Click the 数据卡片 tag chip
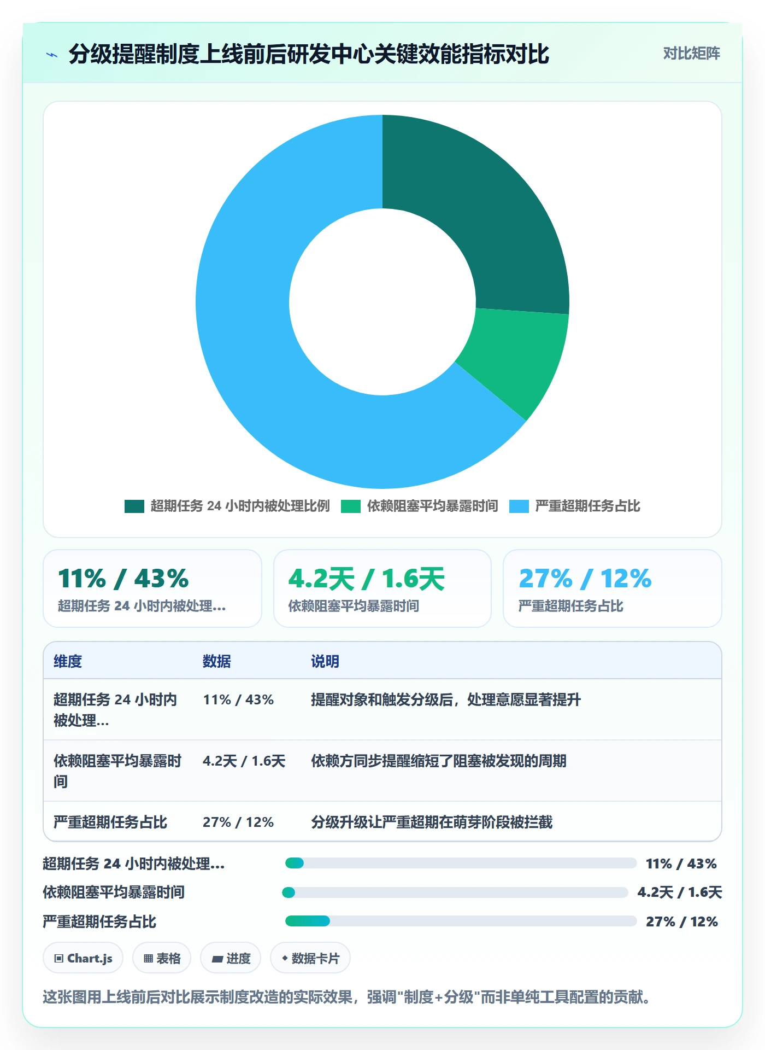Screen dimensions: 765x1050 click(x=310, y=958)
